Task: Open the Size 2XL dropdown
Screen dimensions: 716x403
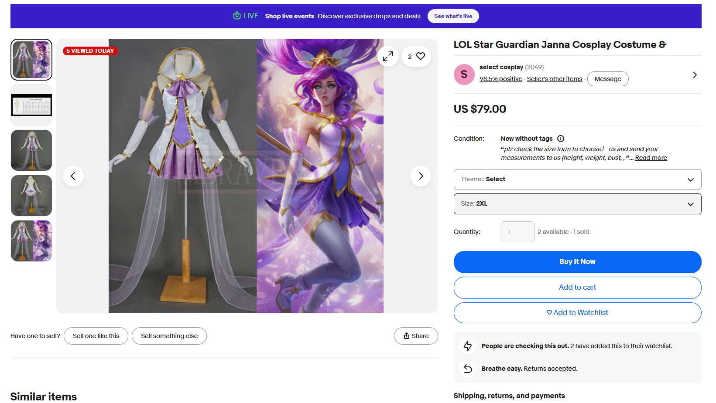Action: tap(577, 204)
